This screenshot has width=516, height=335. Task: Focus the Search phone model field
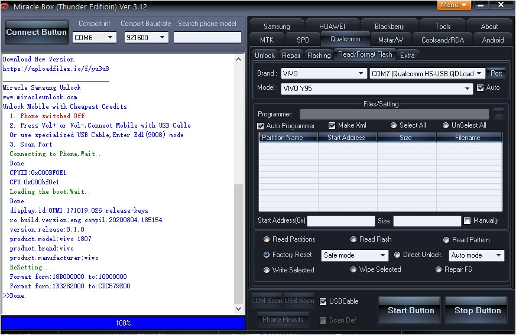click(x=207, y=37)
